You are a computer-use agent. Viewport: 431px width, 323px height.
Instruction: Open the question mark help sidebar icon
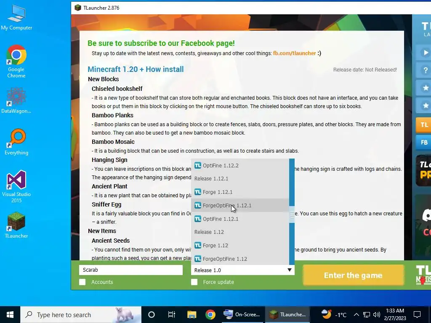point(425,70)
